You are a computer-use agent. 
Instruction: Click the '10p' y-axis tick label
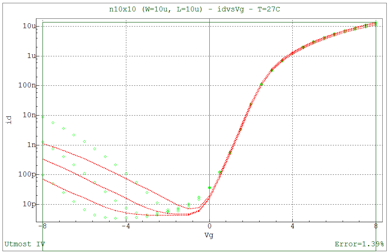29,204
